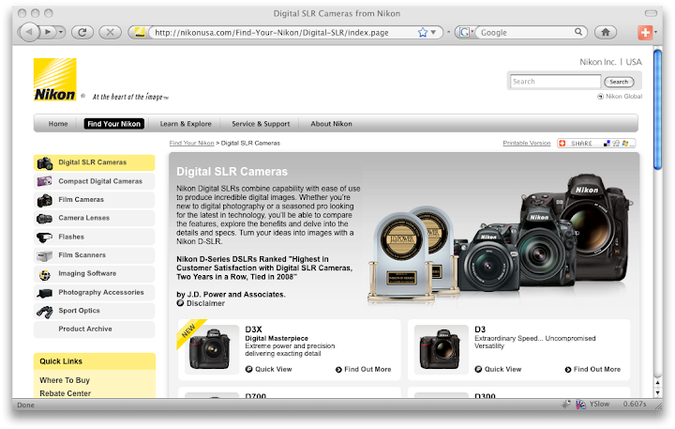Open the Service & Support tab
This screenshot has width=675, height=429.
pyautogui.click(x=261, y=124)
